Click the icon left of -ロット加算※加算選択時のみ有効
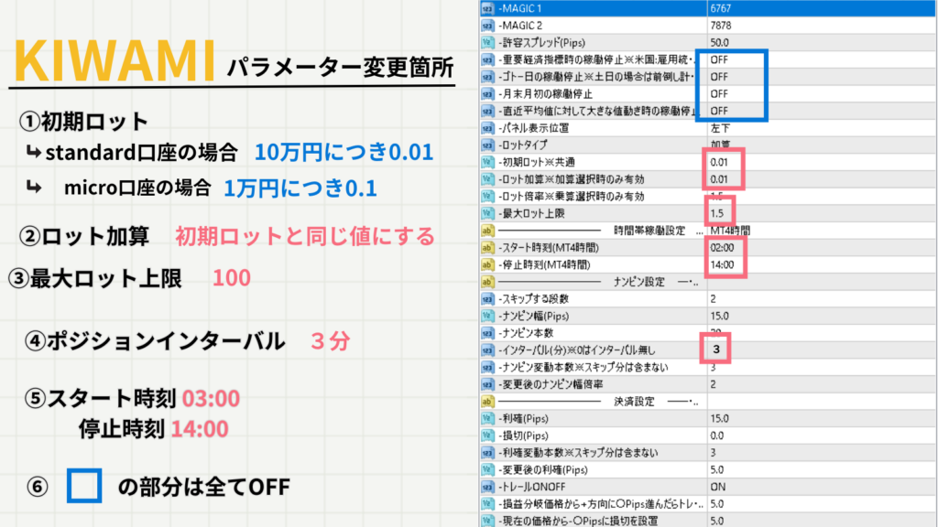Screen dimensions: 938x527 (487, 179)
